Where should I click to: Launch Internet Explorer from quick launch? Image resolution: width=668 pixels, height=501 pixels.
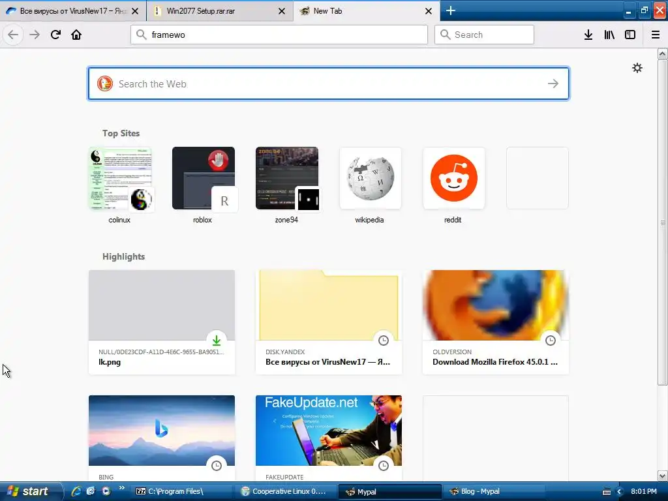pyautogui.click(x=76, y=491)
